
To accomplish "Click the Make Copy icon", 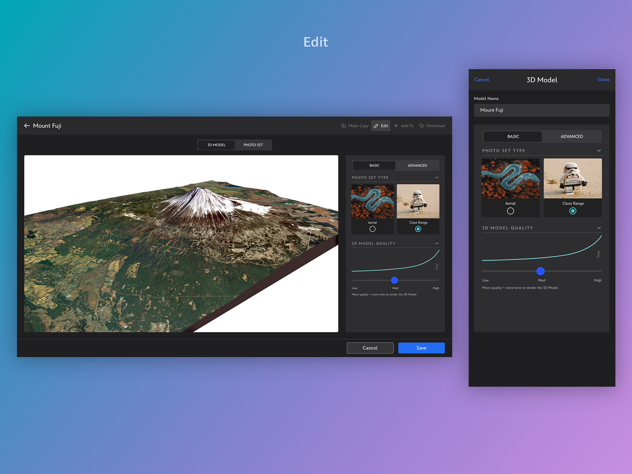I will pos(344,126).
